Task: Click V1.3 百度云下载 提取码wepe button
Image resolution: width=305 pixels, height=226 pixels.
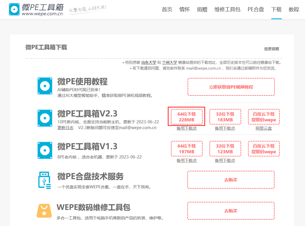Action: [x=264, y=149]
